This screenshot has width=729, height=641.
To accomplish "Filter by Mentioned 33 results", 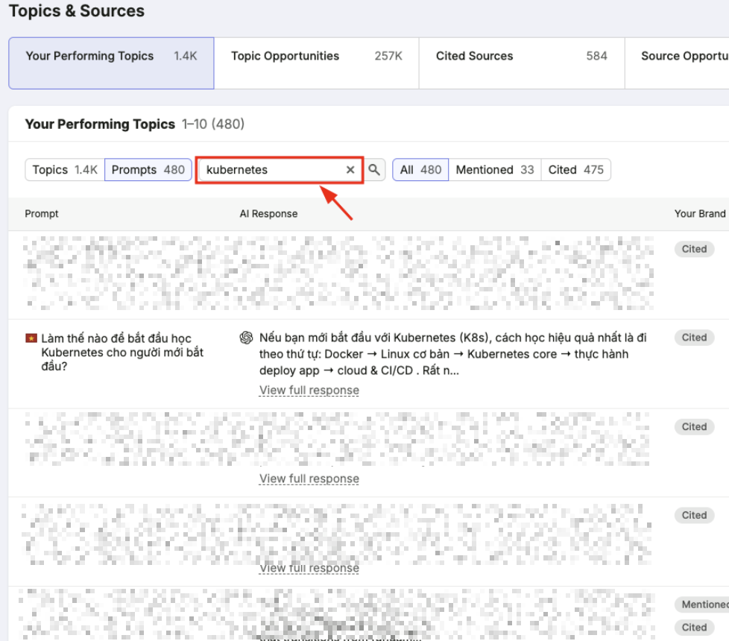I will 495,170.
